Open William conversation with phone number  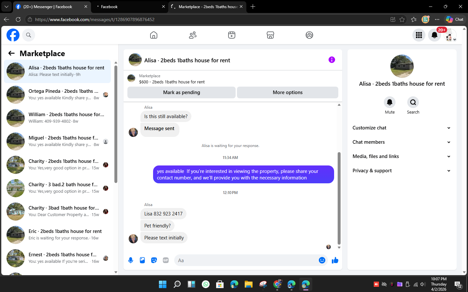pyautogui.click(x=57, y=118)
